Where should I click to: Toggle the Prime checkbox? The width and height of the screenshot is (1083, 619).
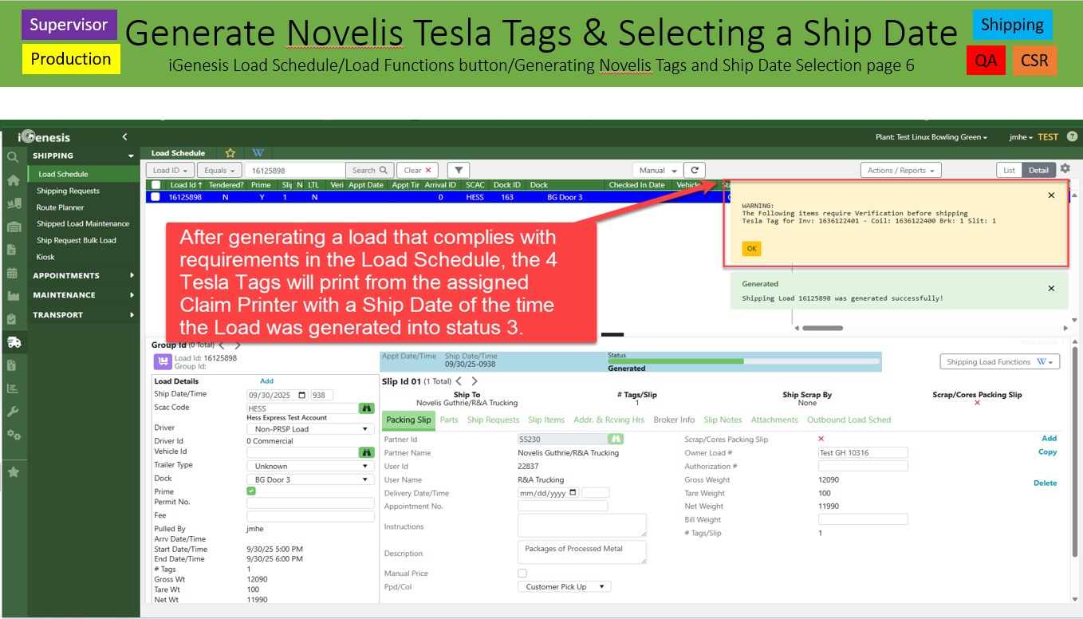[251, 491]
